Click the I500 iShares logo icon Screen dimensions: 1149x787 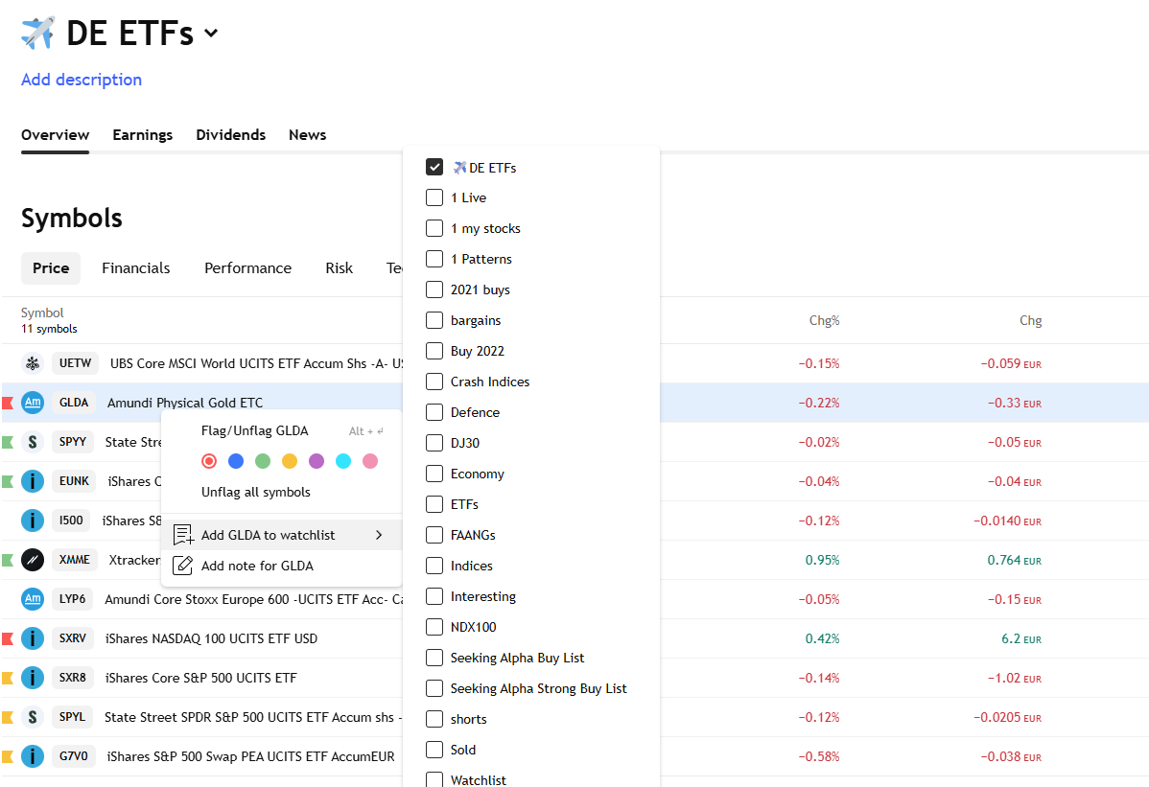33,521
